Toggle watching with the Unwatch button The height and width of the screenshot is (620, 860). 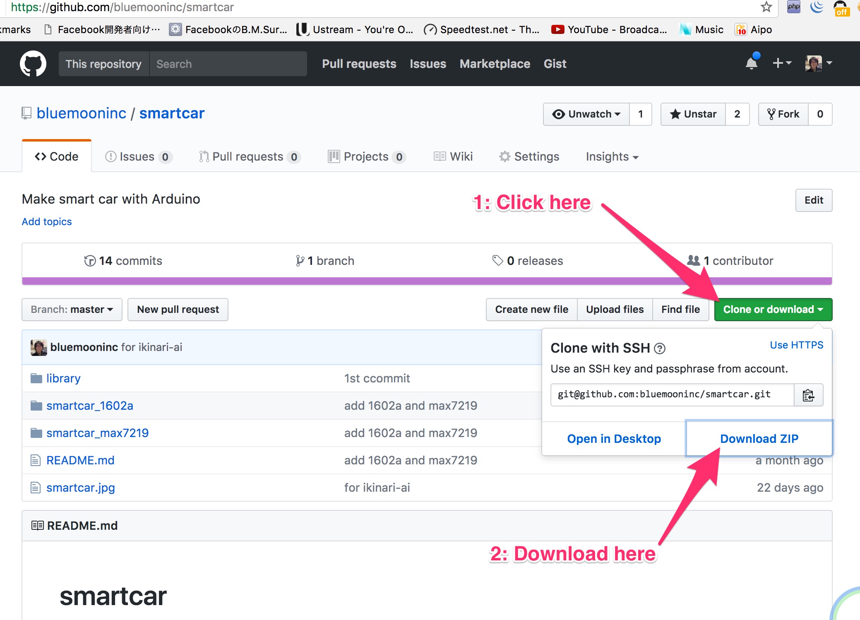pos(586,114)
